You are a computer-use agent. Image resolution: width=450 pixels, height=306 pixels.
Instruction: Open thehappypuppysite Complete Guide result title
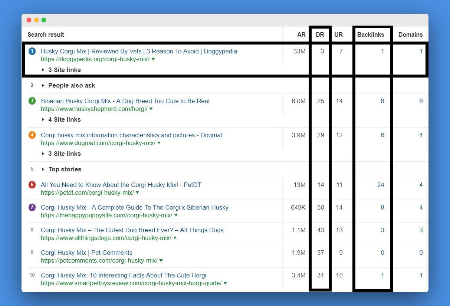click(x=135, y=207)
